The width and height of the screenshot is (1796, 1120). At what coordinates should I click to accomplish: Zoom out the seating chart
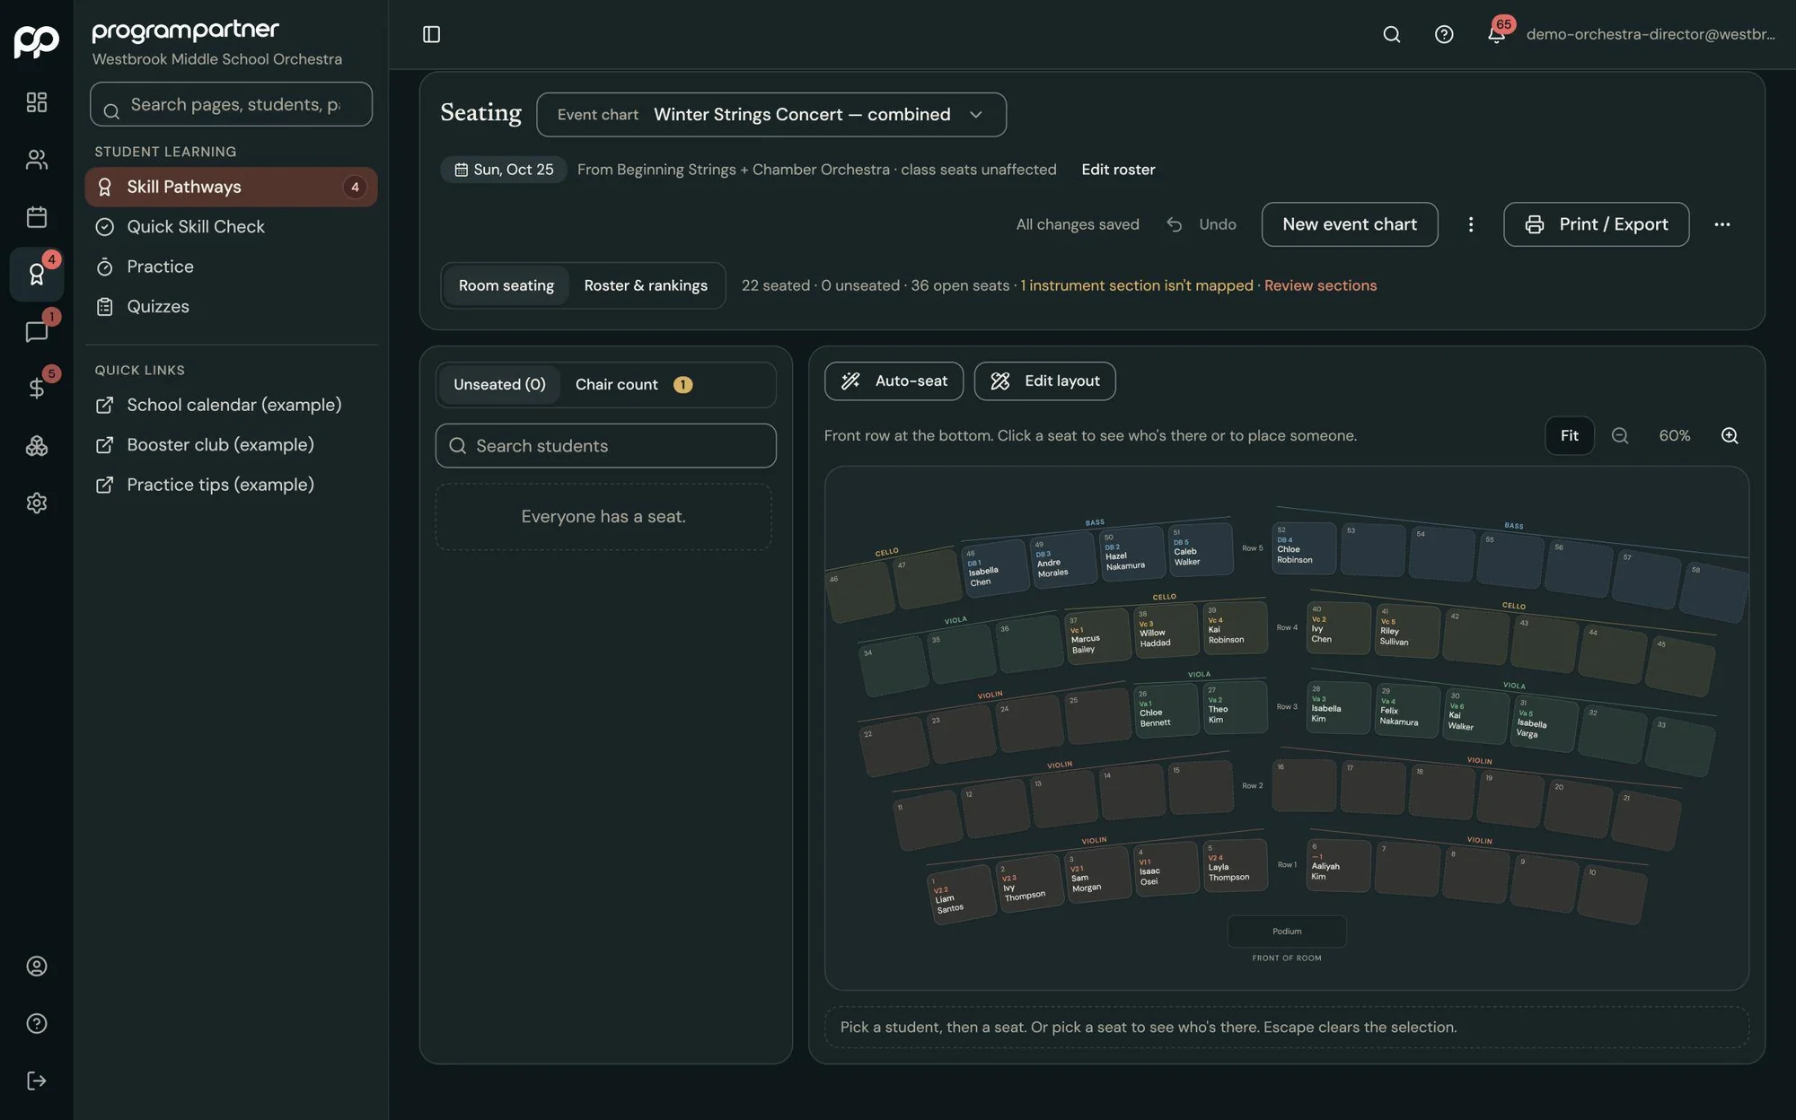click(x=1620, y=435)
